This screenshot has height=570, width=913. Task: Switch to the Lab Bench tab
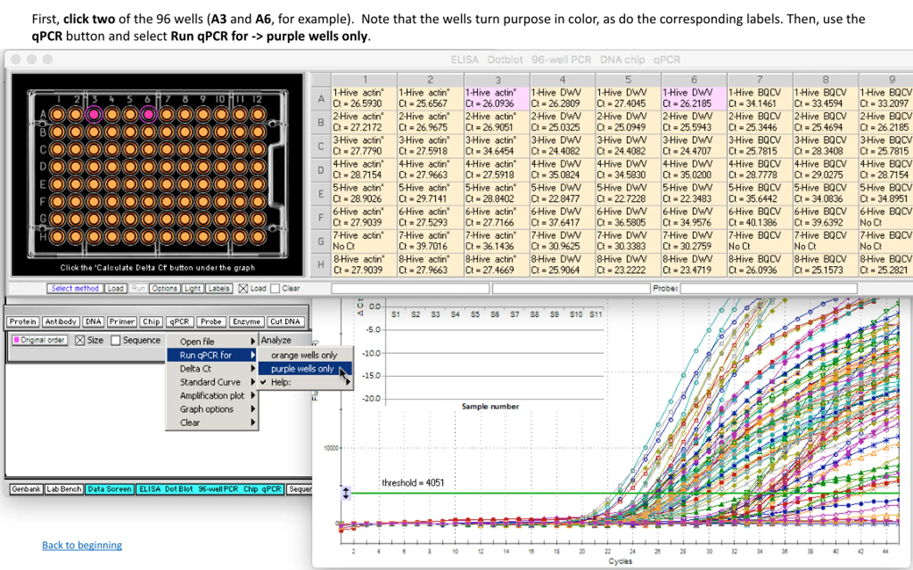(x=64, y=489)
